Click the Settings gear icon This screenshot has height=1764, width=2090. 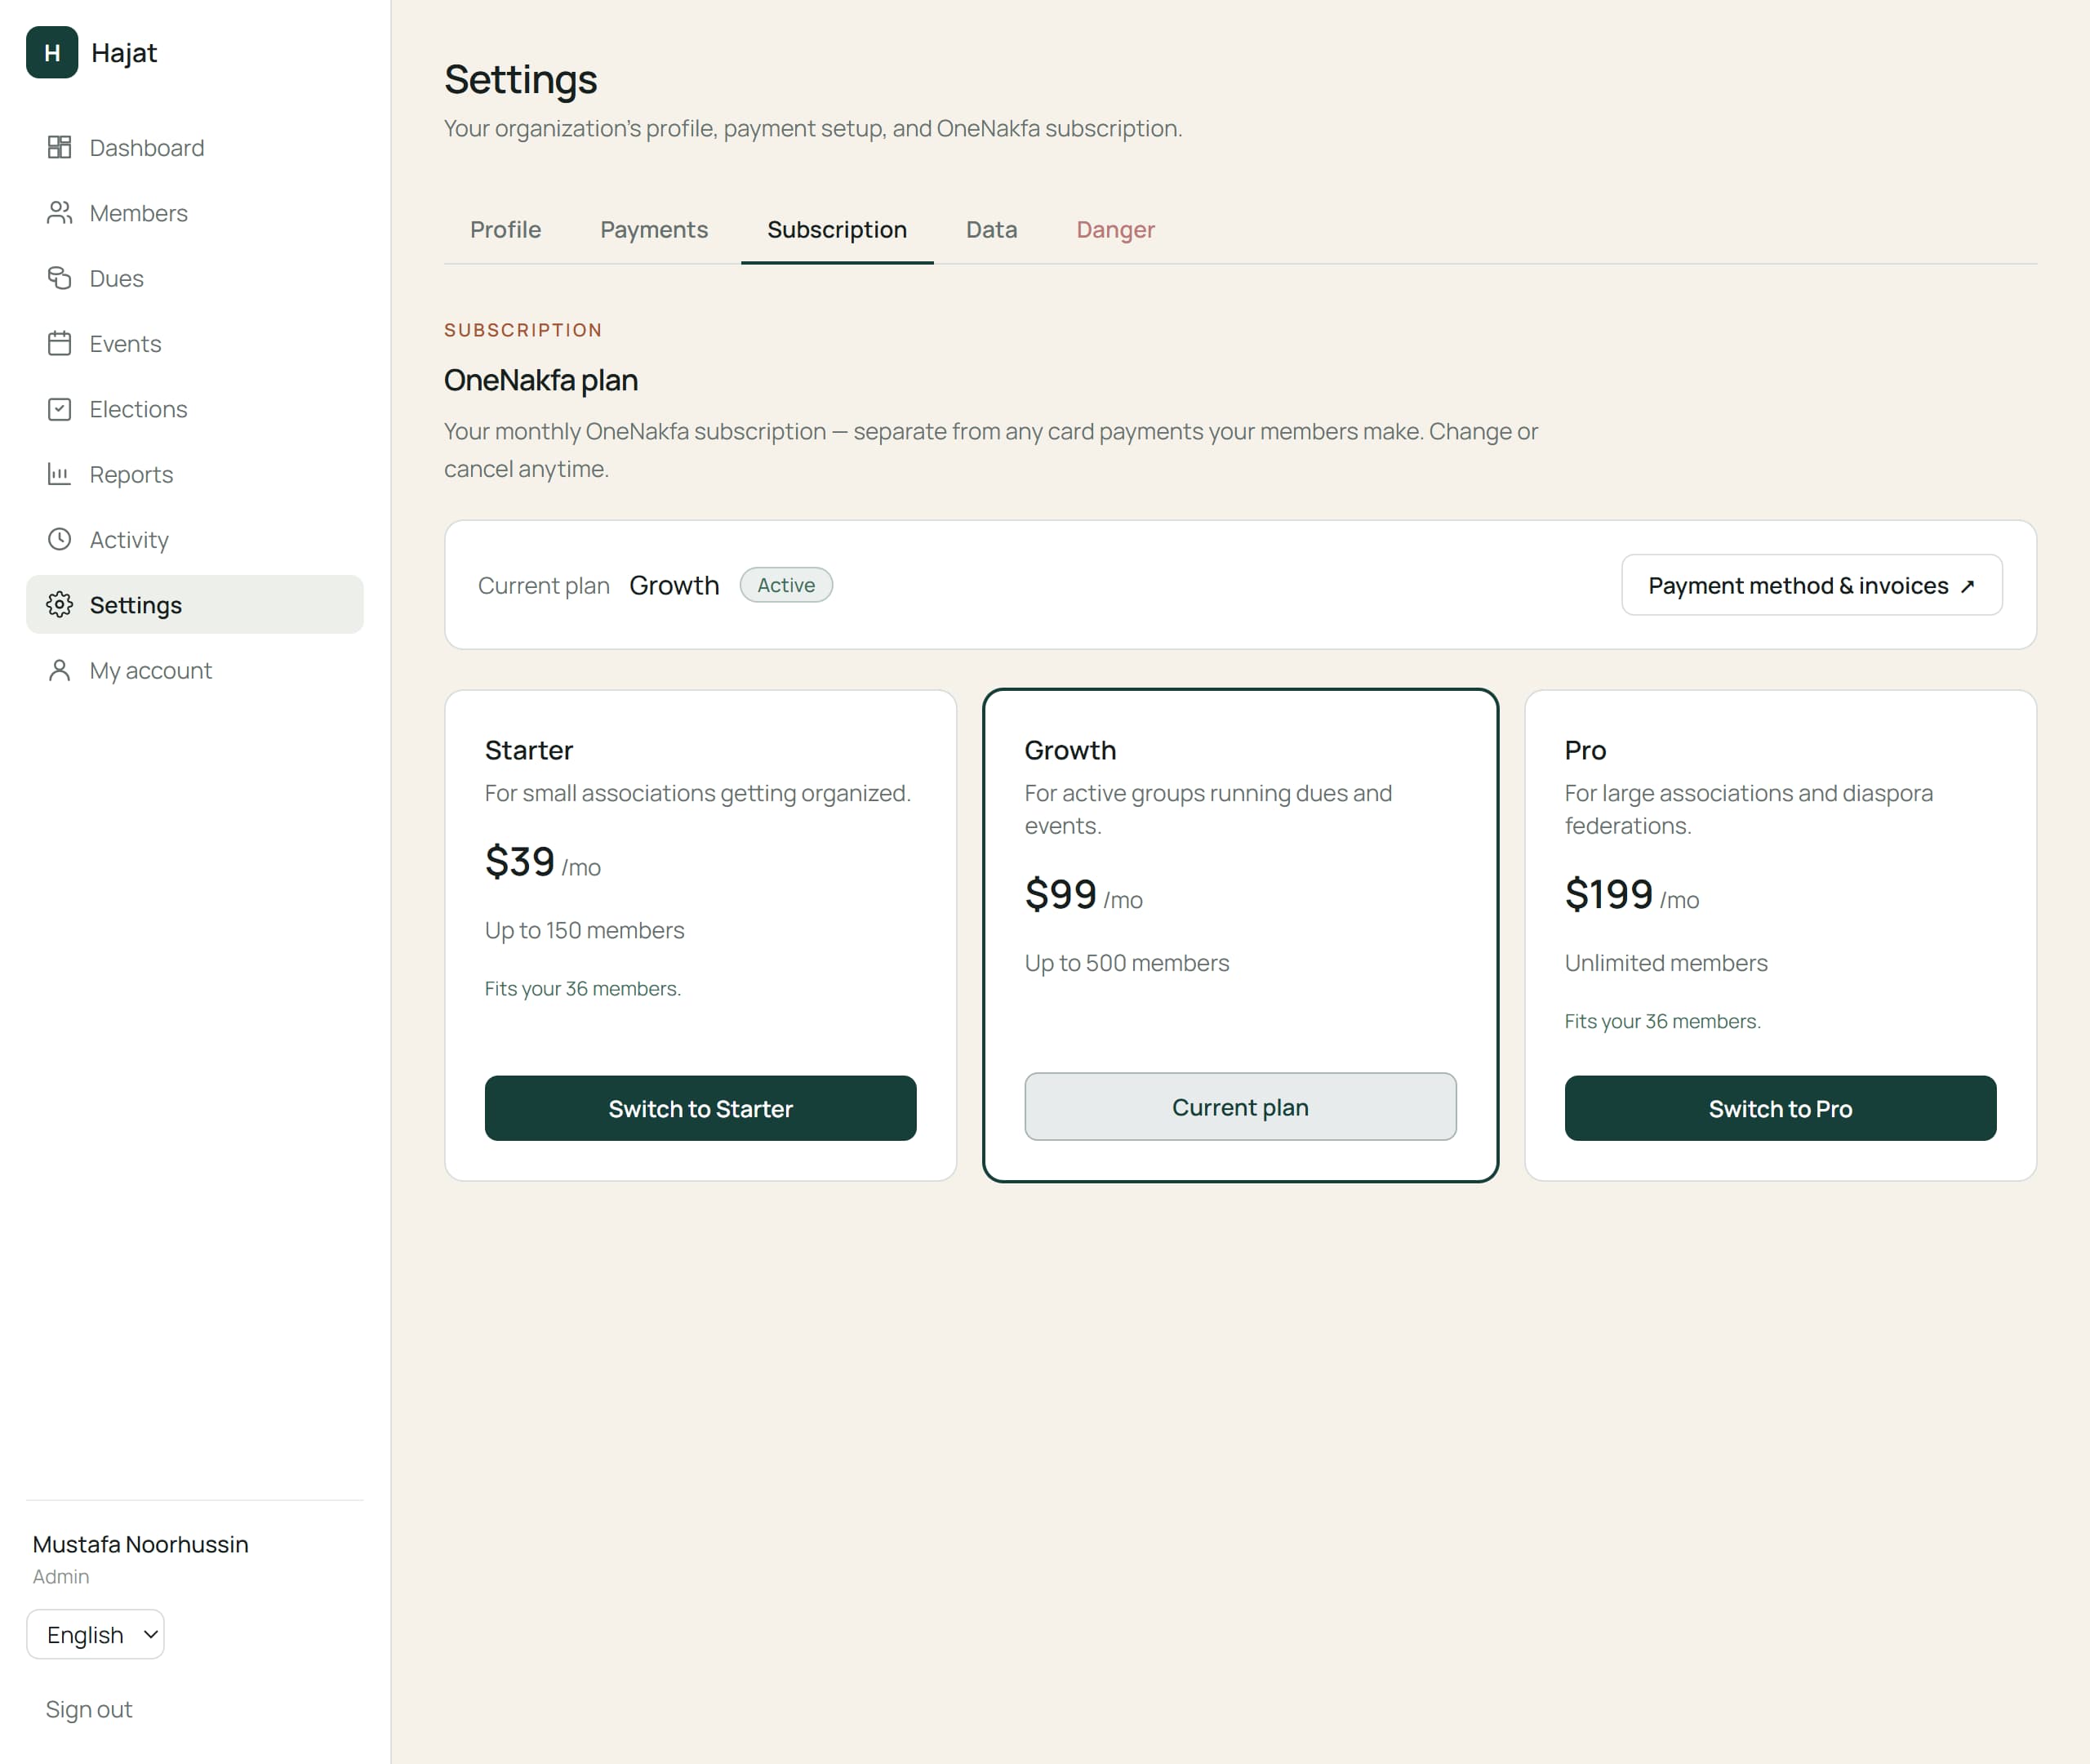[x=60, y=605]
